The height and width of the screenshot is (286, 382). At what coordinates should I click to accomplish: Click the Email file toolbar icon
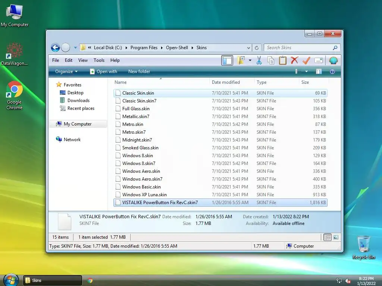tap(319, 60)
